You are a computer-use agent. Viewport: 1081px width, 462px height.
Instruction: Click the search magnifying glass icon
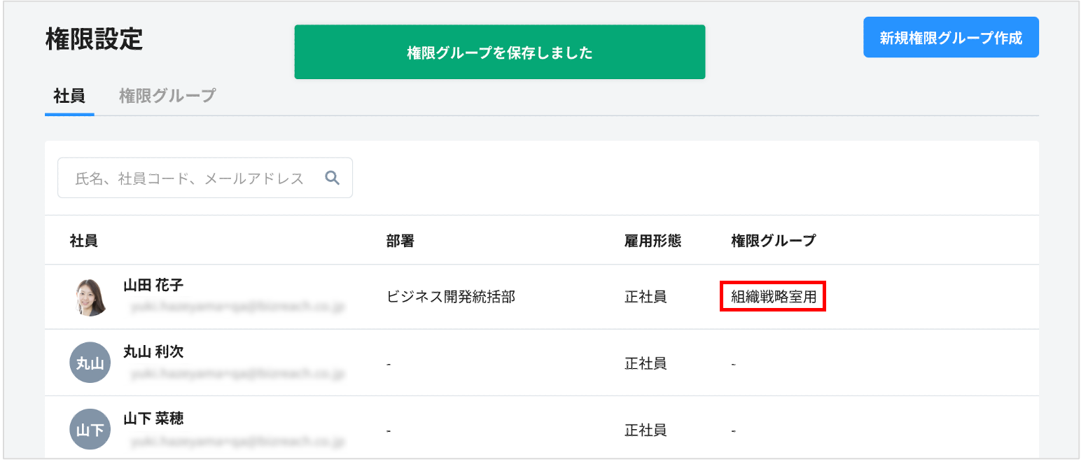click(x=331, y=178)
